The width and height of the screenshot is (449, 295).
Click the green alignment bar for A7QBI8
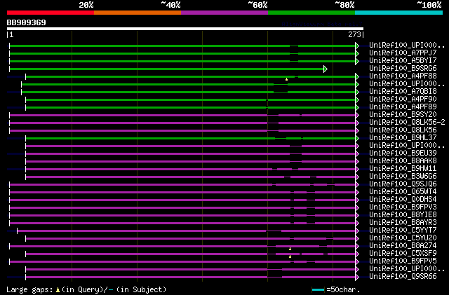point(188,92)
